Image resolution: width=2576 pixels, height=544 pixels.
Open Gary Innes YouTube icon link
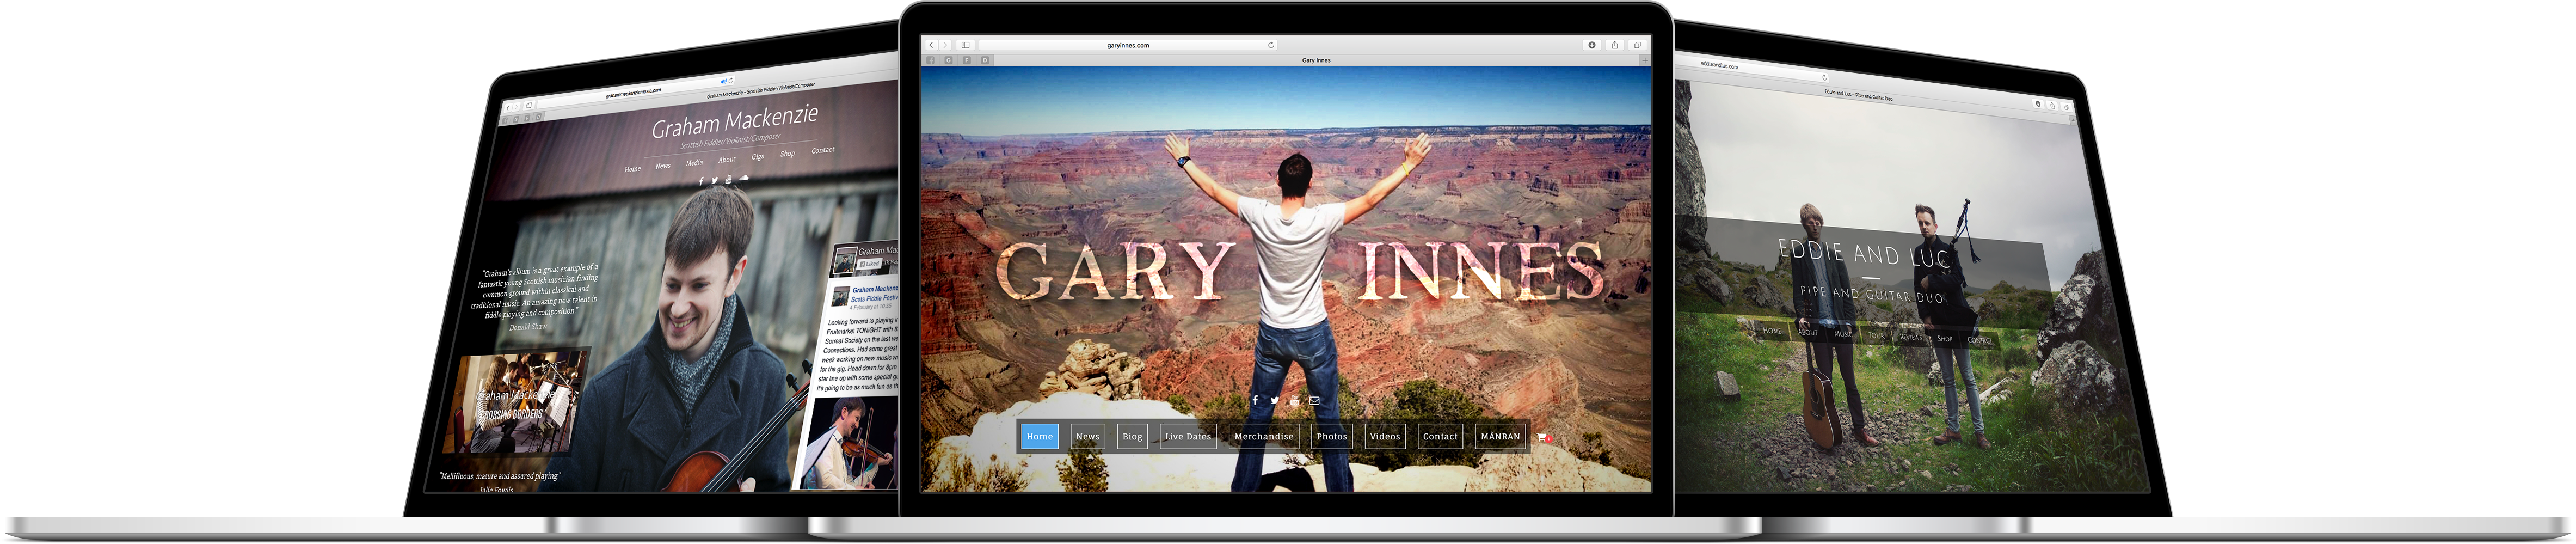(1295, 401)
